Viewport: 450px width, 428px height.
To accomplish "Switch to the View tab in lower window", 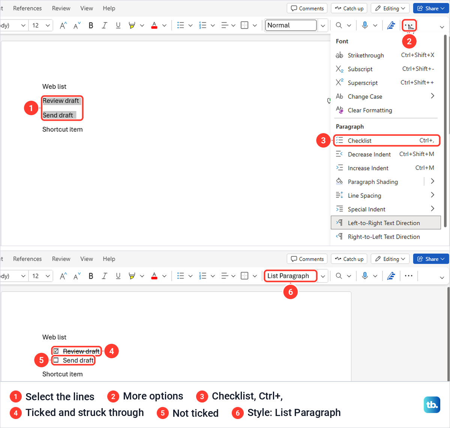I will [87, 259].
